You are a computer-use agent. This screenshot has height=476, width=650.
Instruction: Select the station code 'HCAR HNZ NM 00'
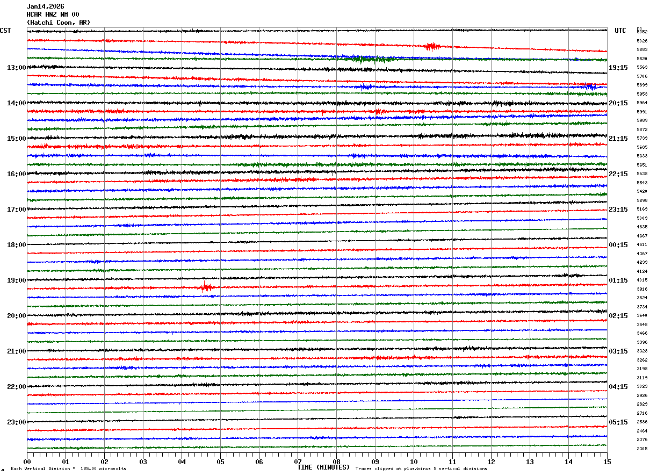click(x=53, y=15)
